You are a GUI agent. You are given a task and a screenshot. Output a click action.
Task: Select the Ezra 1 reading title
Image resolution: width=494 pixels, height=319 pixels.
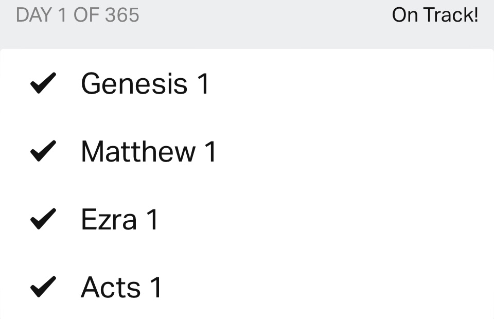coord(109,220)
